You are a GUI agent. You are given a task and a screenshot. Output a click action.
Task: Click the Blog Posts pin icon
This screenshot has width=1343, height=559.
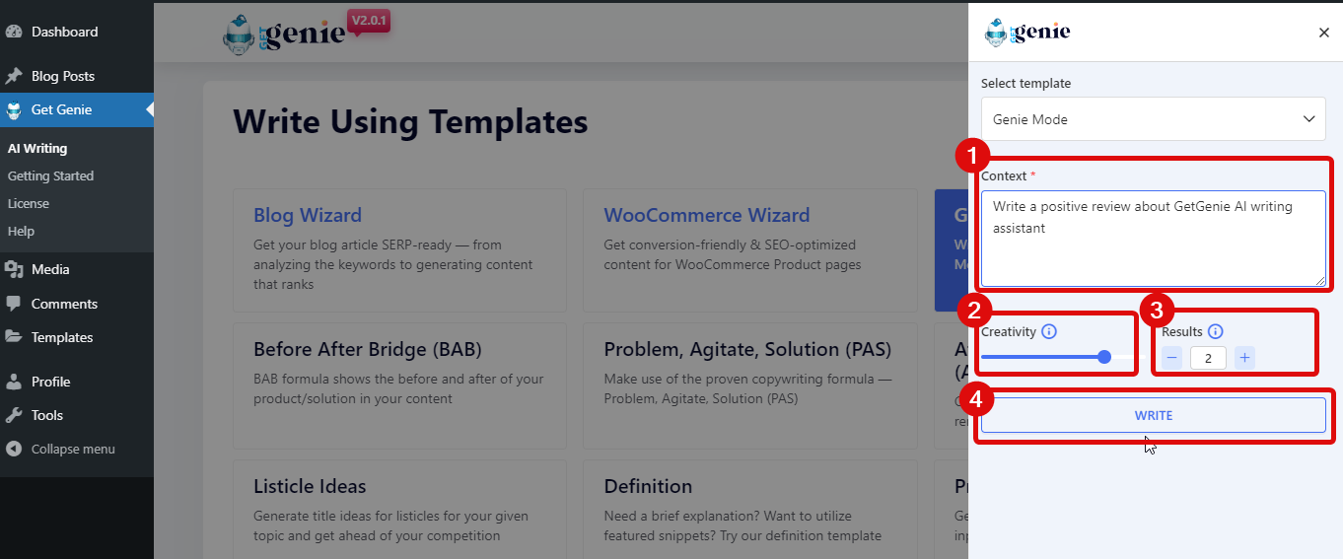(14, 76)
